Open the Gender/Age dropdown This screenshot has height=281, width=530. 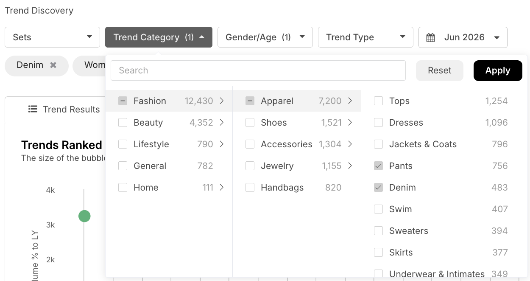265,37
